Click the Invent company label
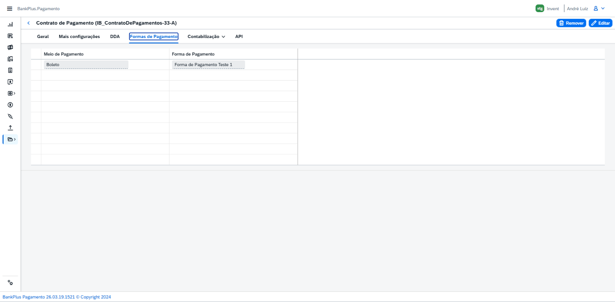The image size is (615, 302). (553, 9)
